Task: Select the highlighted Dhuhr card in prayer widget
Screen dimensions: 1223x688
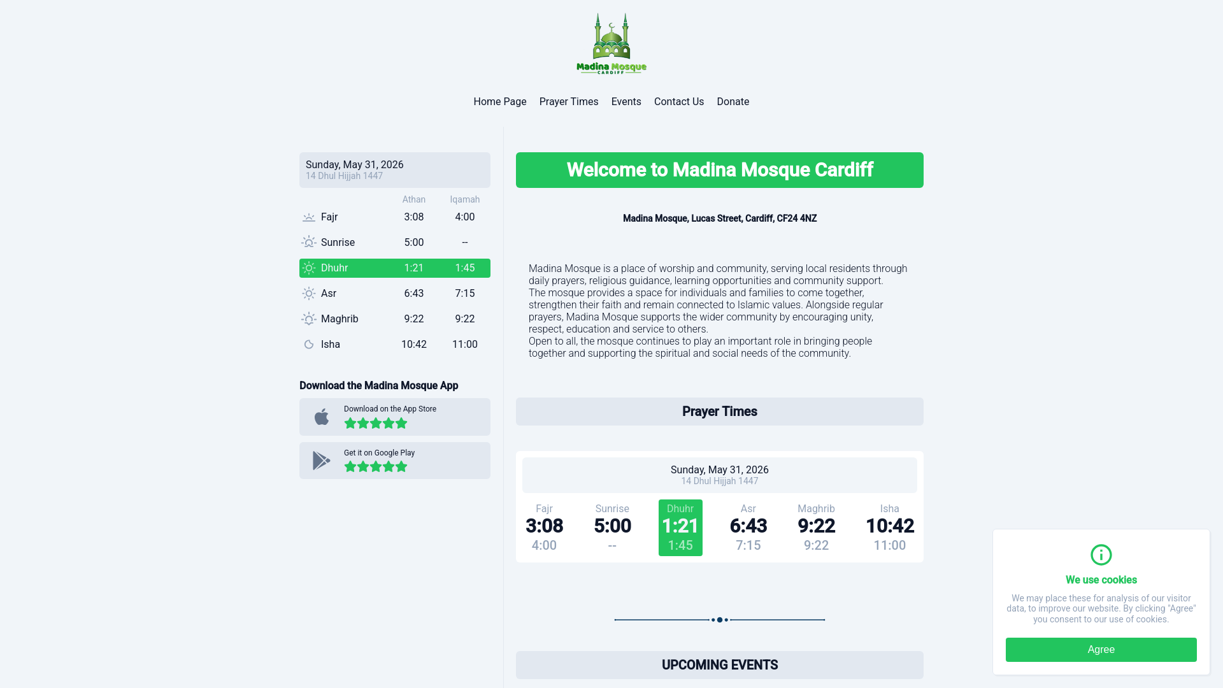Action: (x=680, y=527)
